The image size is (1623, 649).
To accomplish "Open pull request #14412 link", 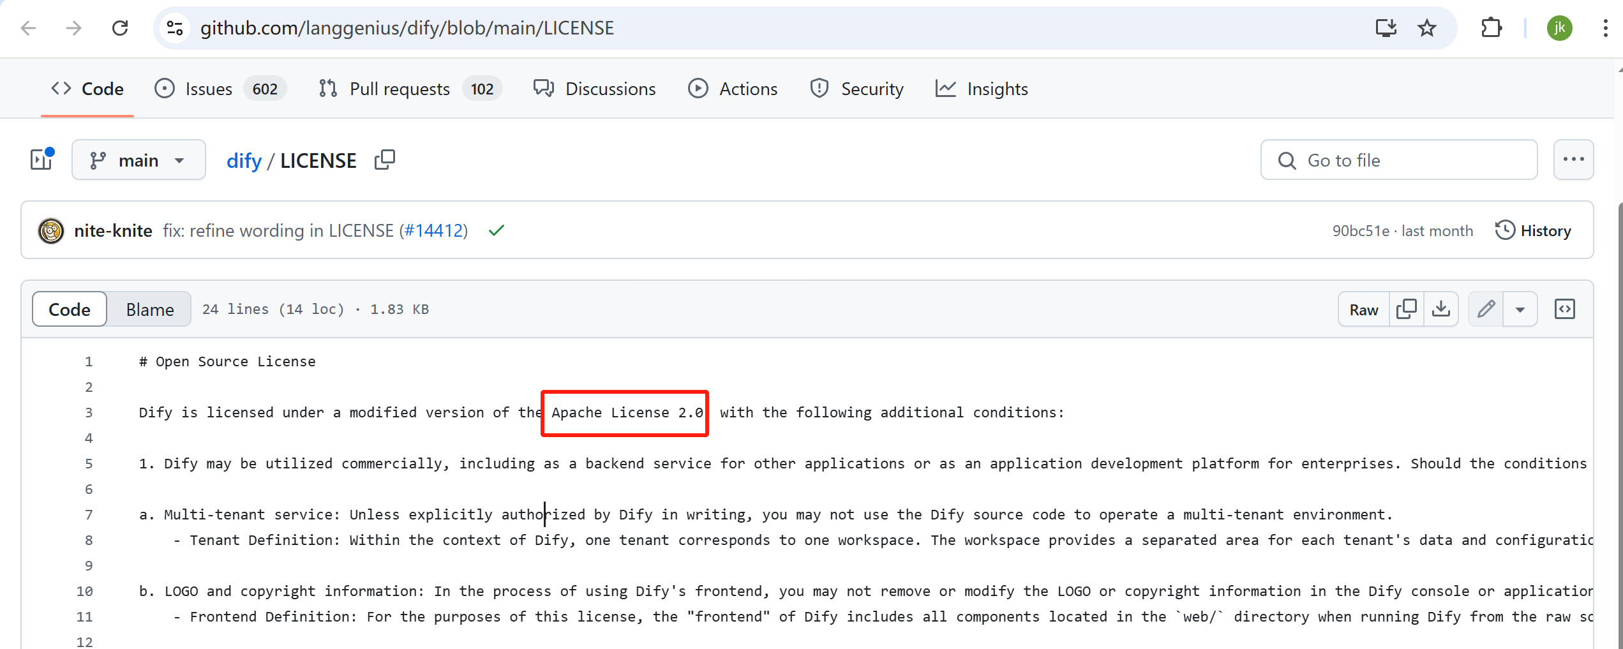I will [433, 230].
